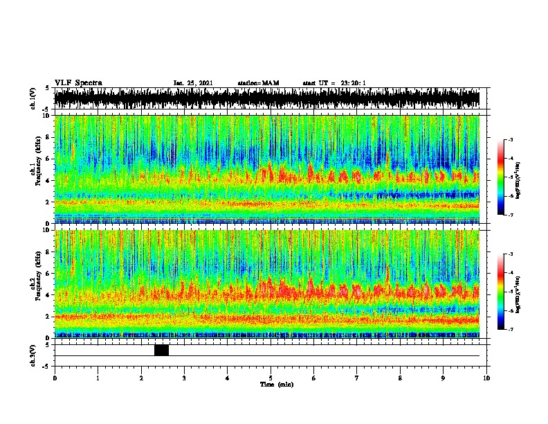Click the ch.2 color bar "log(PSD)" unit label
Viewport: 548px width, 424px height.
click(x=518, y=294)
